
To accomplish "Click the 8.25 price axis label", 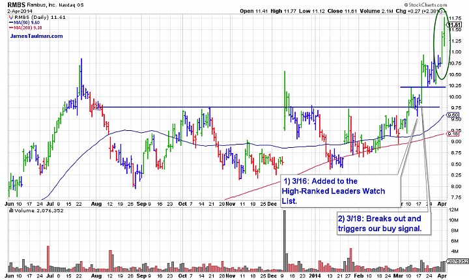I will [x=455, y=175].
